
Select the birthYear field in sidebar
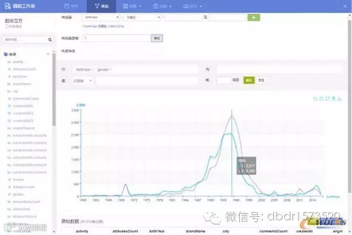(x=20, y=76)
